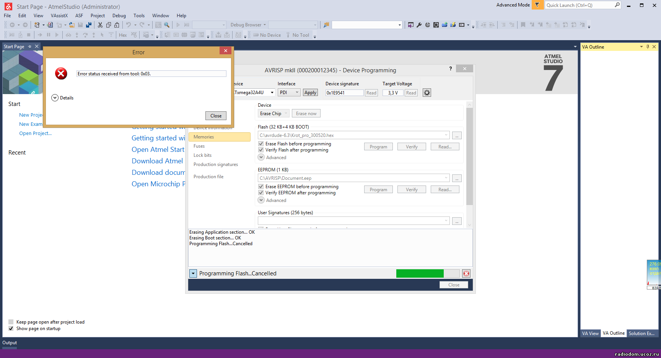Open the Erase Chip dropdown
Screen dimensions: 661x358
(x=273, y=114)
